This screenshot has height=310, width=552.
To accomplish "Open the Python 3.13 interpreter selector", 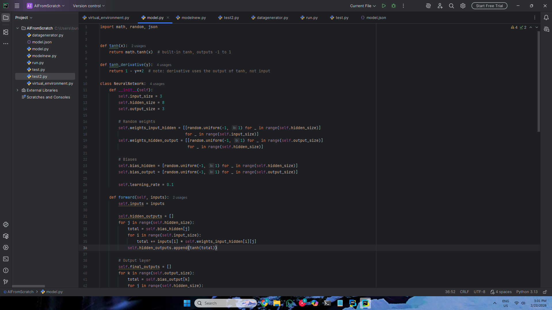I will coord(527,292).
